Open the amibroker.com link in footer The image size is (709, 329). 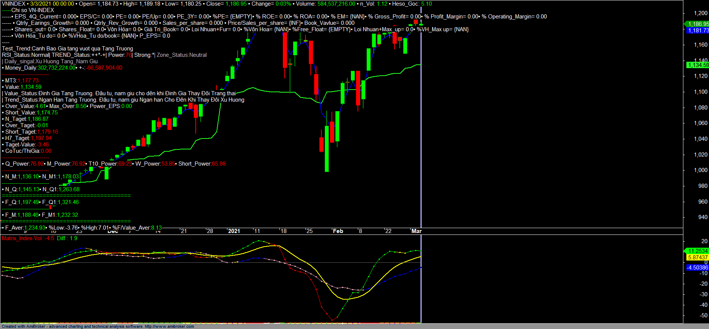(x=169, y=326)
